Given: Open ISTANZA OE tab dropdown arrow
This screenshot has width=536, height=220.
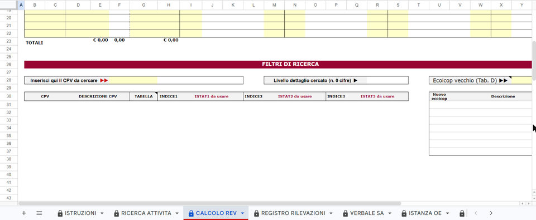Looking at the screenshot, I should 447,213.
